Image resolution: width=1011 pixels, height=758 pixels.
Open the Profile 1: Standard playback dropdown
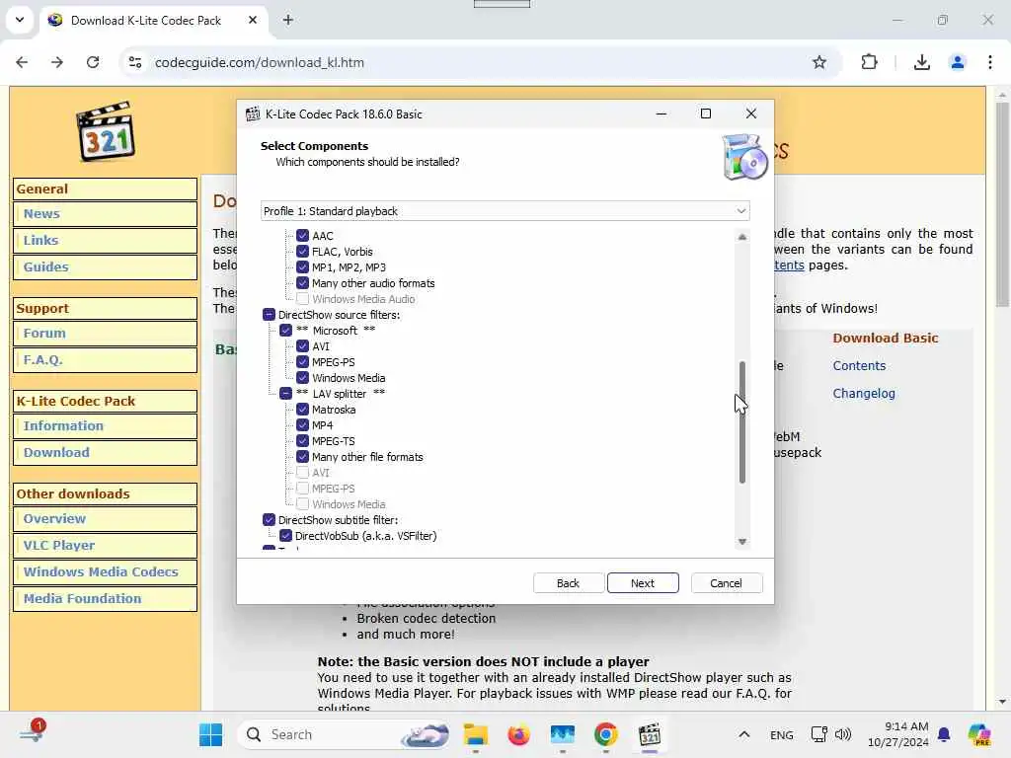505,211
